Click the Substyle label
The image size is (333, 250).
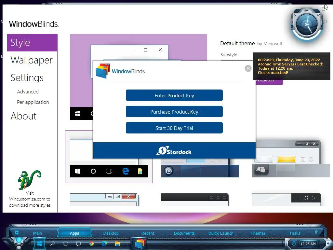pos(229,55)
